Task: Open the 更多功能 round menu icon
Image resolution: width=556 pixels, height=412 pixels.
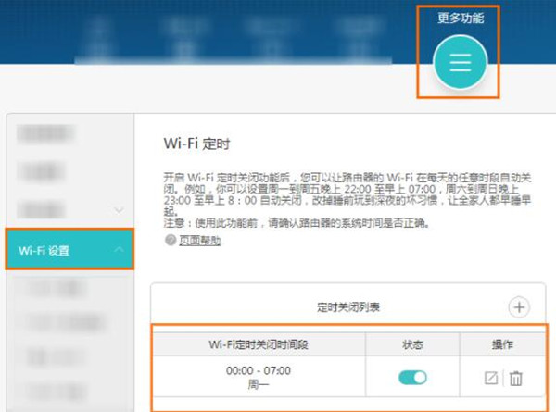Action: coord(460,63)
